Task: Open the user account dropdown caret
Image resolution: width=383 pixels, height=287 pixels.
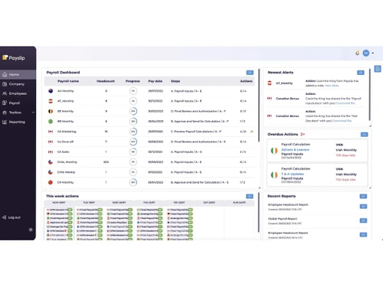Action: [373, 53]
